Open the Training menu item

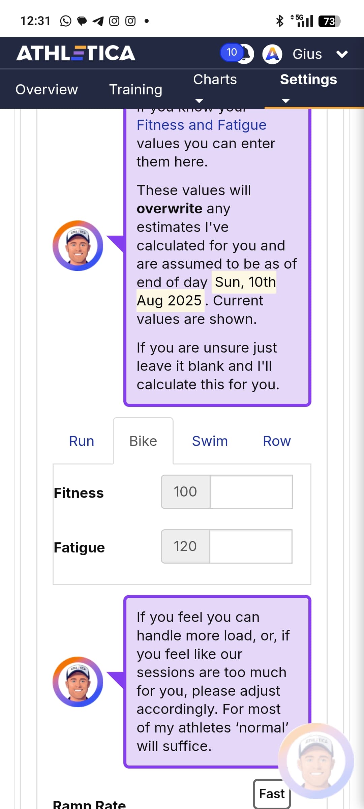(135, 89)
